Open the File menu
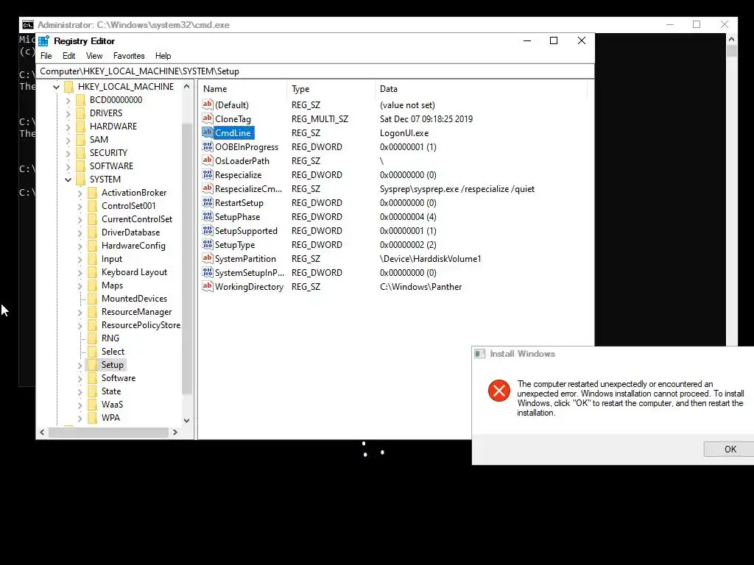Screen dimensions: 754x565 click(x=46, y=56)
